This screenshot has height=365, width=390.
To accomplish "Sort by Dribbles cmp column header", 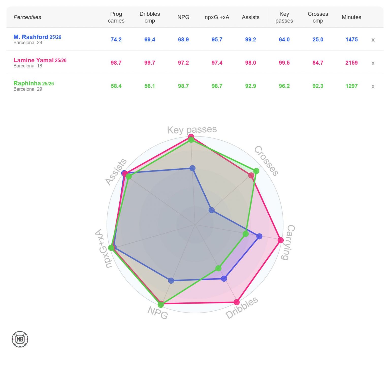I will click(150, 17).
